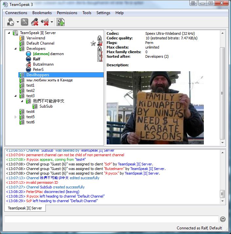Click the away status toolbar icon
The width and height of the screenshot is (231, 234).
click(x=25, y=22)
